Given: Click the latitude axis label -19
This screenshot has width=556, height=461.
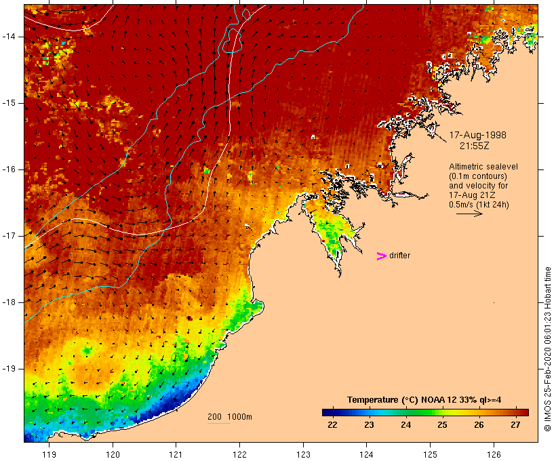Looking at the screenshot, I should 9,369.
